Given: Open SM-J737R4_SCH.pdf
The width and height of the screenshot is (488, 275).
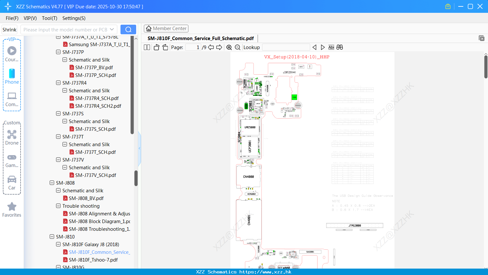Looking at the screenshot, I should pyautogui.click(x=97, y=98).
